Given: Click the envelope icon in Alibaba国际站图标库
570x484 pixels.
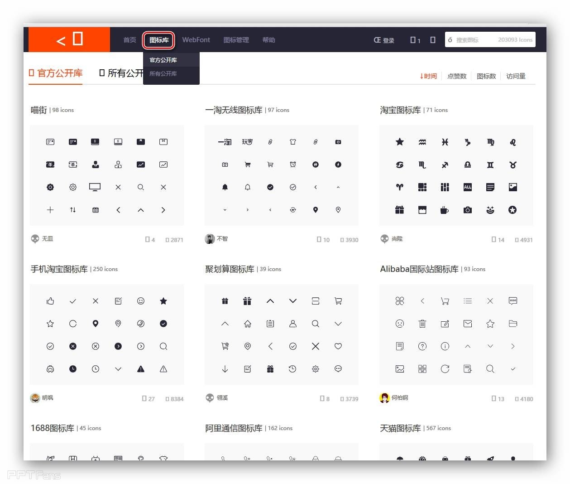Looking at the screenshot, I should [467, 324].
